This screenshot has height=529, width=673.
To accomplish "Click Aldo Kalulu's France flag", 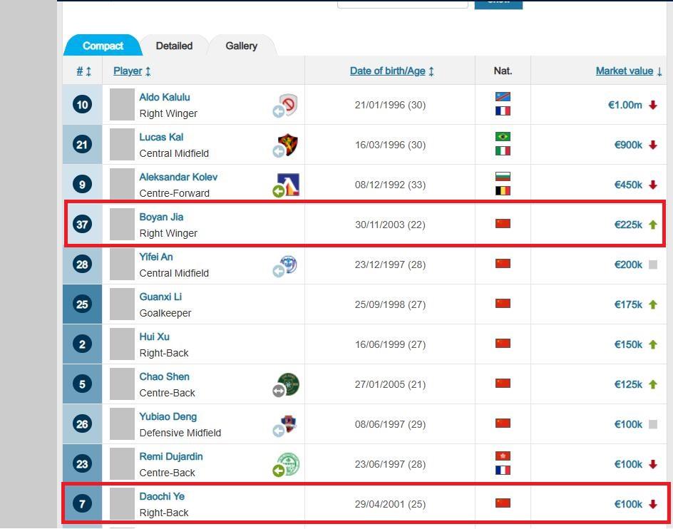I will tap(503, 111).
